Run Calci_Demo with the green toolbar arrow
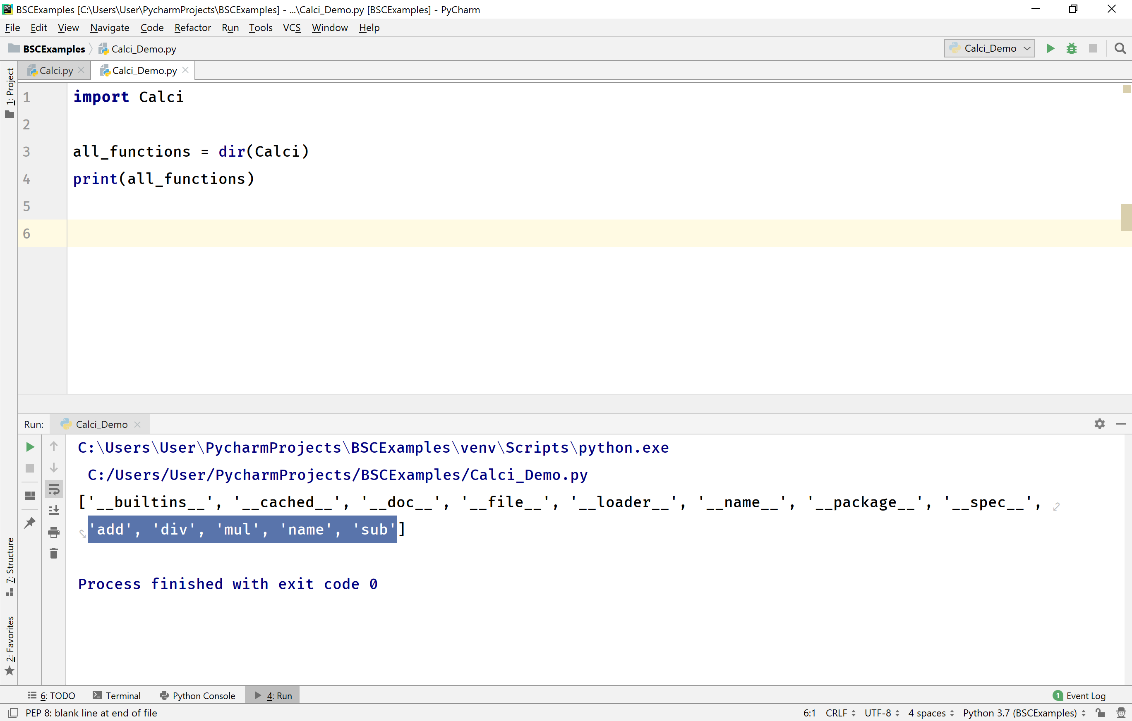This screenshot has width=1132, height=721. point(1050,48)
